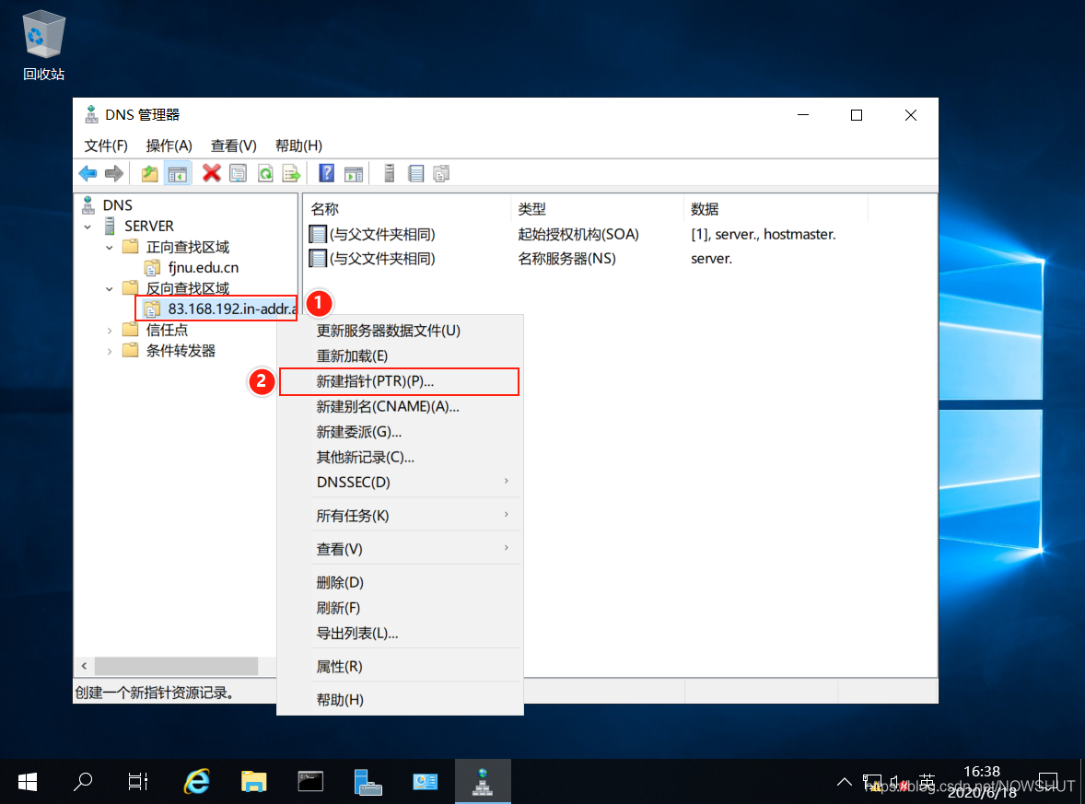Toggle Show/Hide Console Tree toolbar icon
This screenshot has height=804, width=1085.
[178, 173]
